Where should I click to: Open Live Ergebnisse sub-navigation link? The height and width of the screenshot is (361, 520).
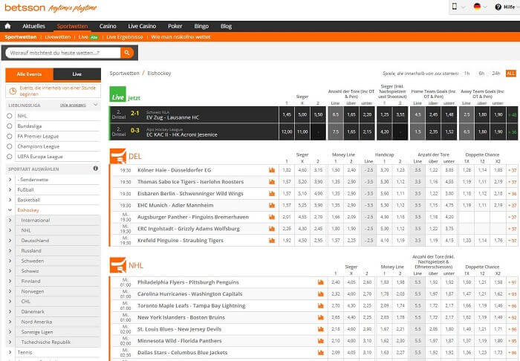pos(125,37)
